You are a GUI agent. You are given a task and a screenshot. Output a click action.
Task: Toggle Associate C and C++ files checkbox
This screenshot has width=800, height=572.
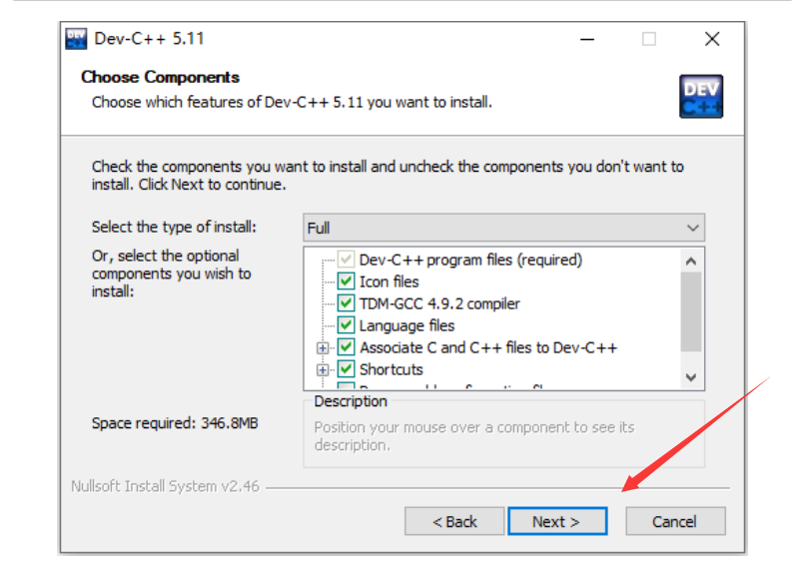(346, 347)
